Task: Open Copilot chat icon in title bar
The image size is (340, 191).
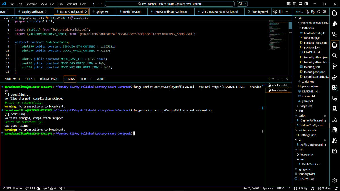Action: coord(240,4)
